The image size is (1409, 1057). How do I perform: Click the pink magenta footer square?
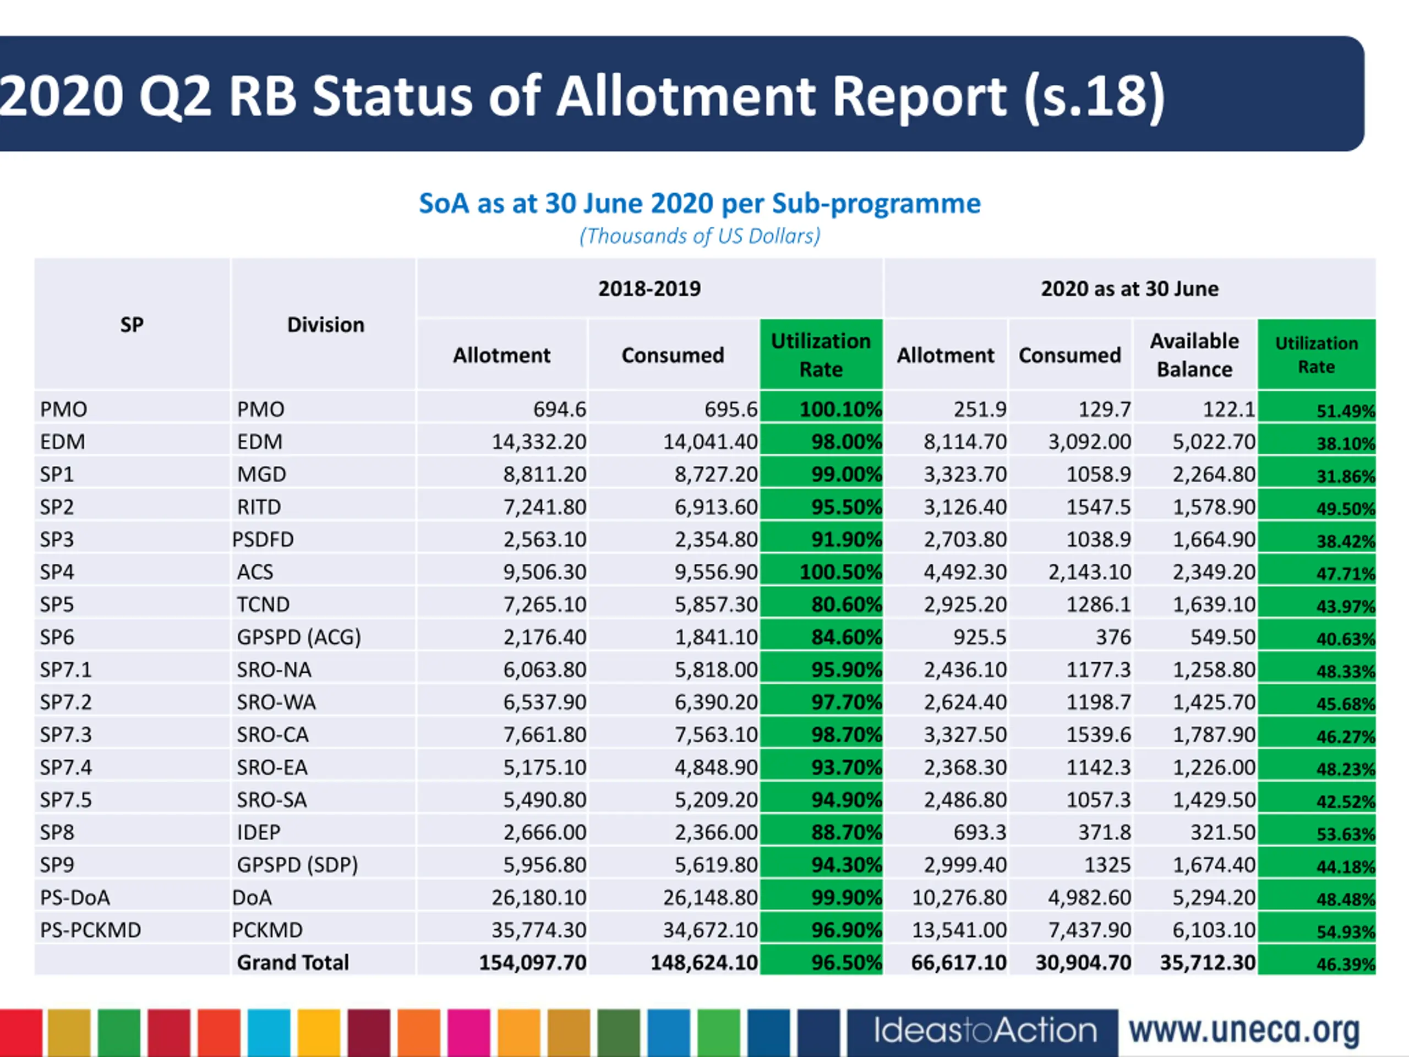coord(469,1032)
